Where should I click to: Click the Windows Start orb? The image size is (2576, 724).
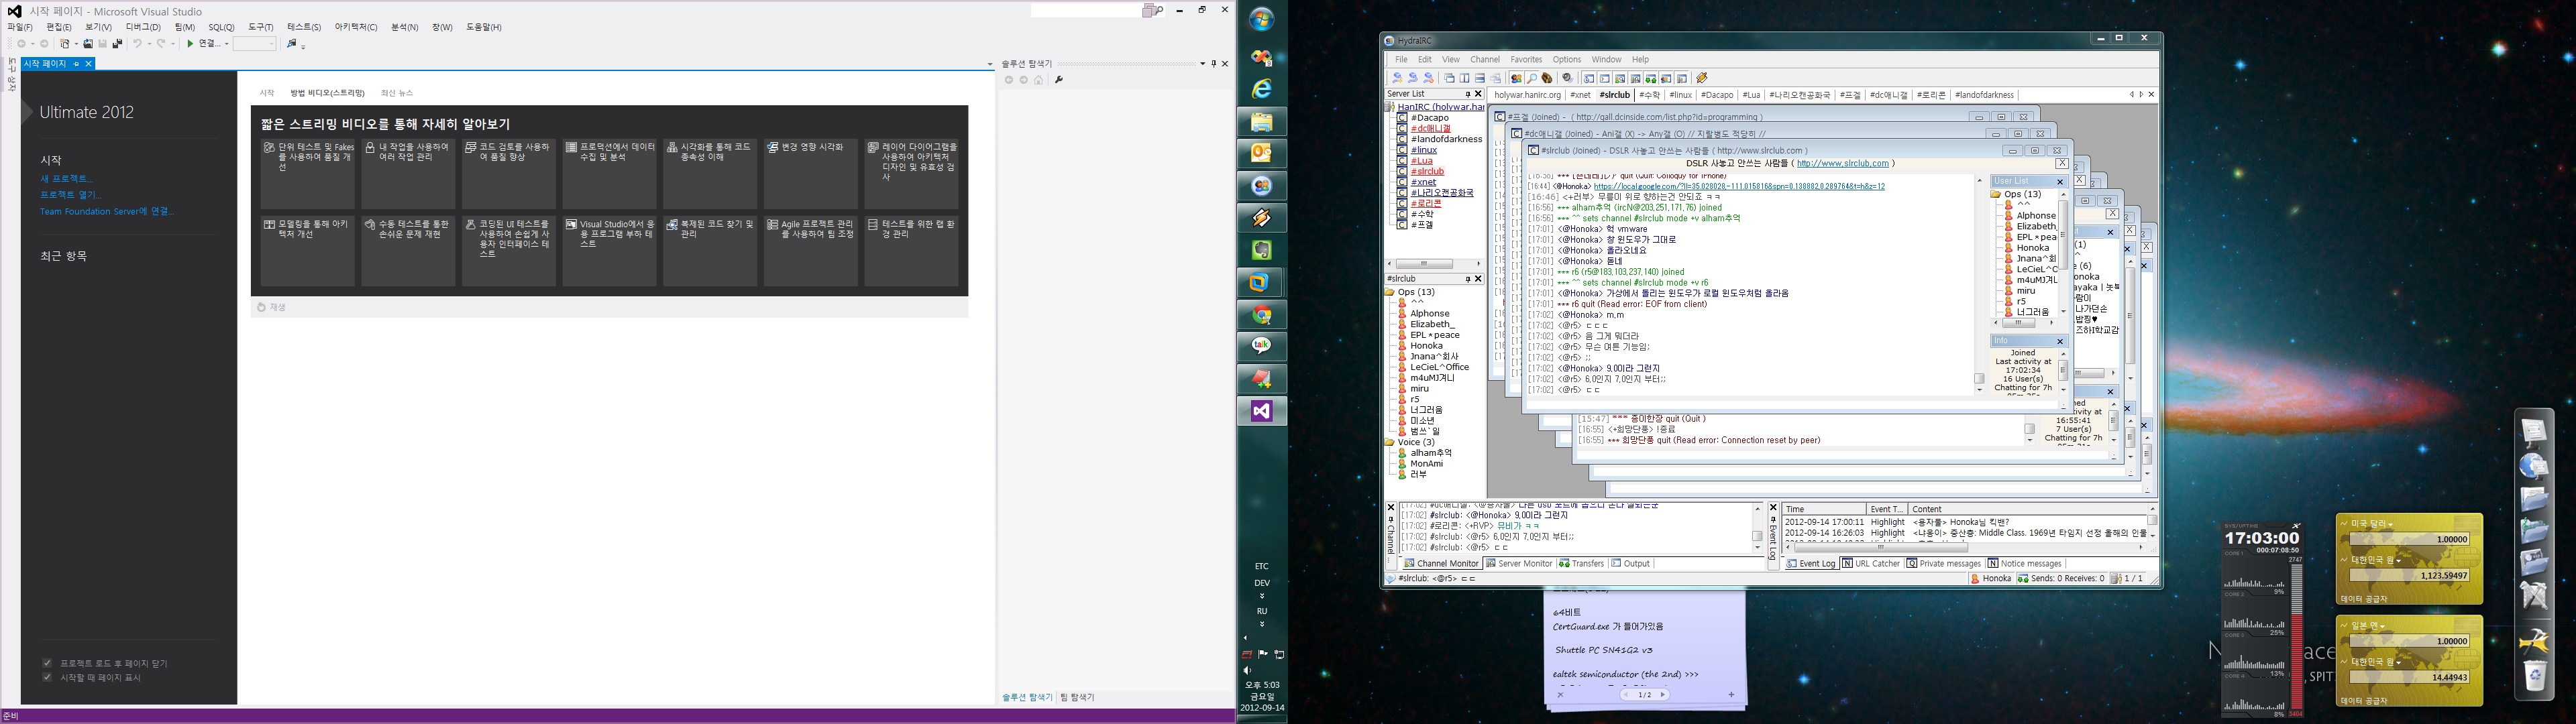point(1262,19)
